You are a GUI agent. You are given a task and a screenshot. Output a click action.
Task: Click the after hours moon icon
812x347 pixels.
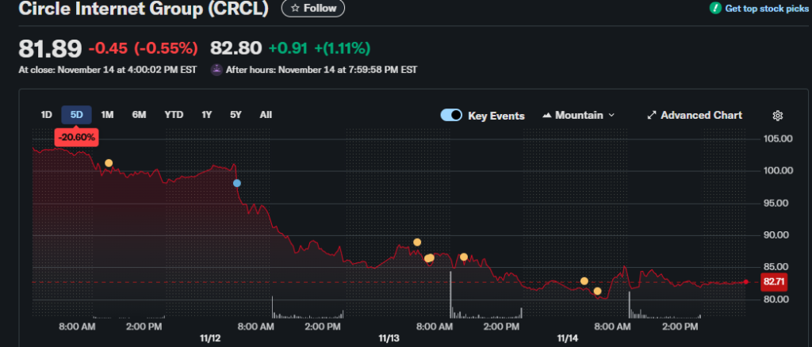216,70
